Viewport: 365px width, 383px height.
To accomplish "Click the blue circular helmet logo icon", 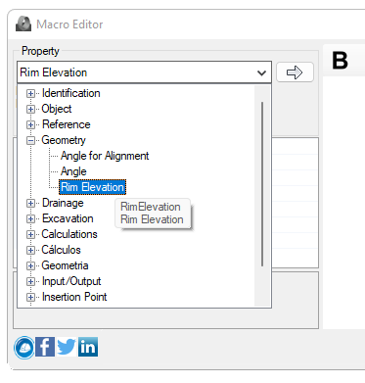I will pos(23,347).
